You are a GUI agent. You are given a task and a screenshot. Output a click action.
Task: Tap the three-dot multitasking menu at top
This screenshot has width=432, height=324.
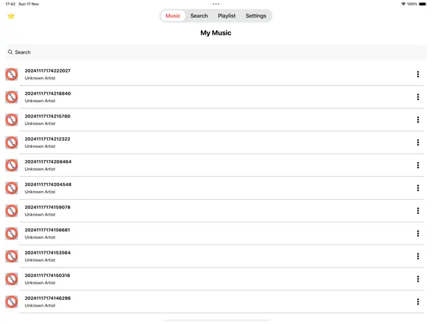pos(216,4)
